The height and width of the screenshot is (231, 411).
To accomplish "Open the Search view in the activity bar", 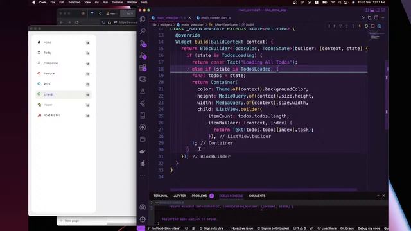I will coord(143,31).
